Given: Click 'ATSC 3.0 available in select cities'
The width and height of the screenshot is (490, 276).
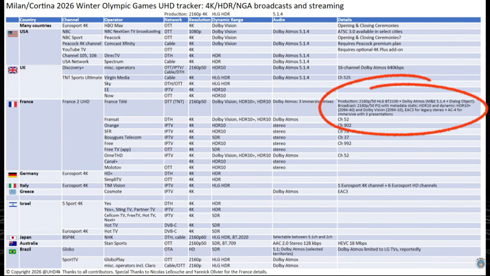Looking at the screenshot, I should [x=370, y=32].
